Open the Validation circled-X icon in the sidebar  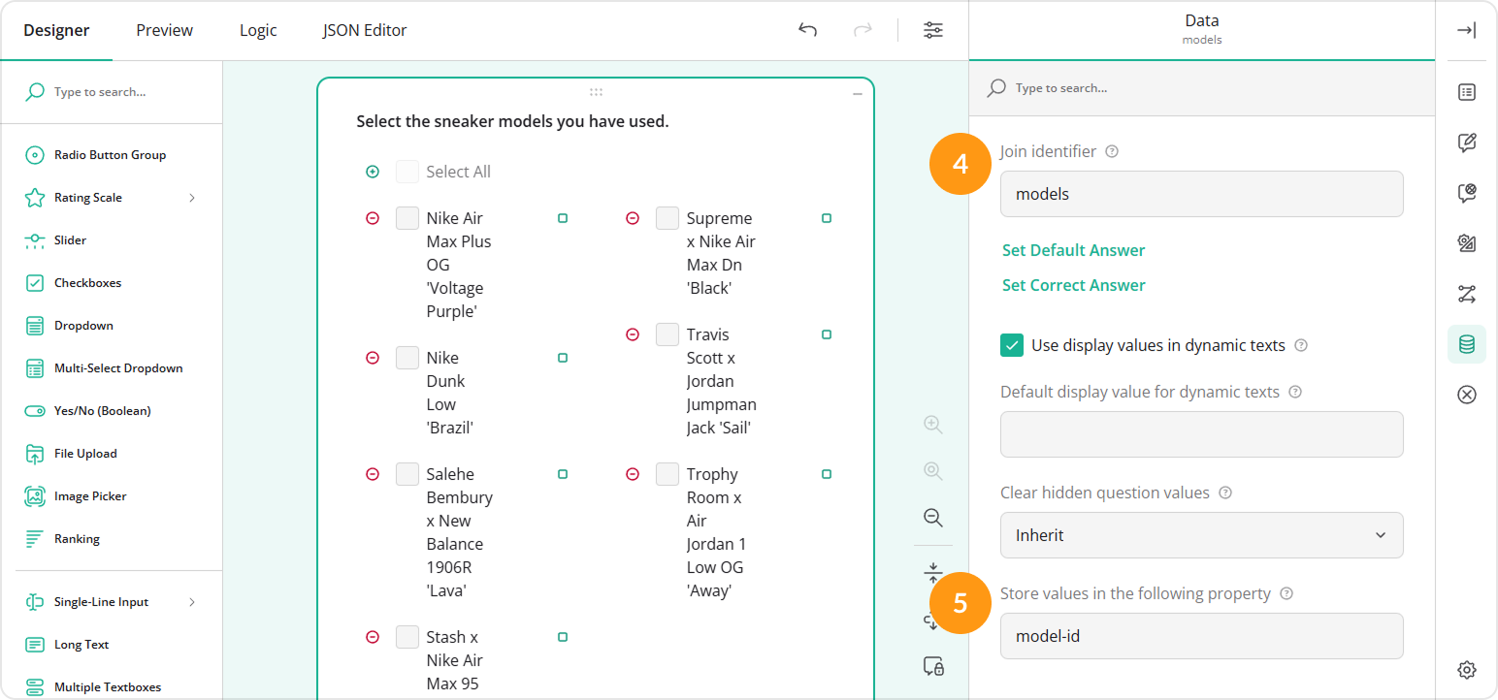pos(1467,395)
